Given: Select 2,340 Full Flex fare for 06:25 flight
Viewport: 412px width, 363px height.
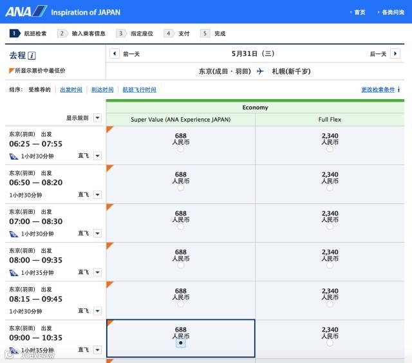Looking at the screenshot, I should [330, 149].
